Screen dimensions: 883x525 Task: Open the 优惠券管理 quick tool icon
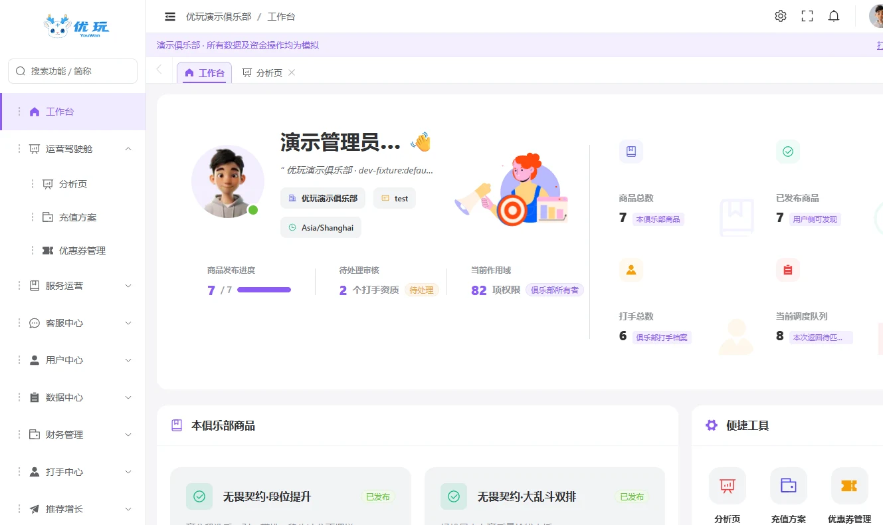point(850,486)
